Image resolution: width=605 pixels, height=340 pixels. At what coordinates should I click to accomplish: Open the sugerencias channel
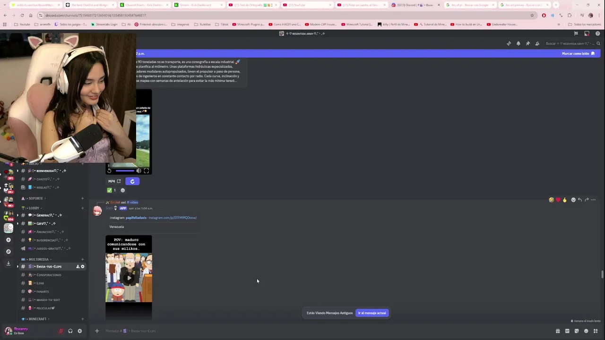coord(51,240)
